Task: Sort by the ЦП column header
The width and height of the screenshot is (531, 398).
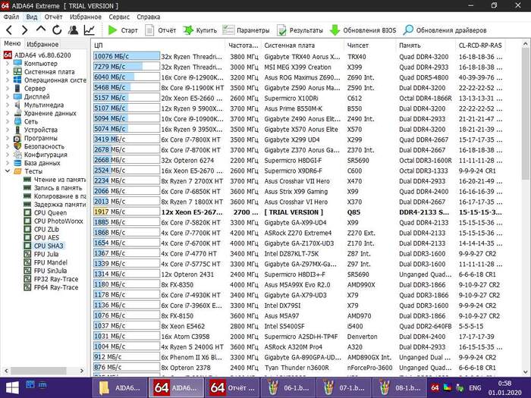Action: tap(158, 45)
